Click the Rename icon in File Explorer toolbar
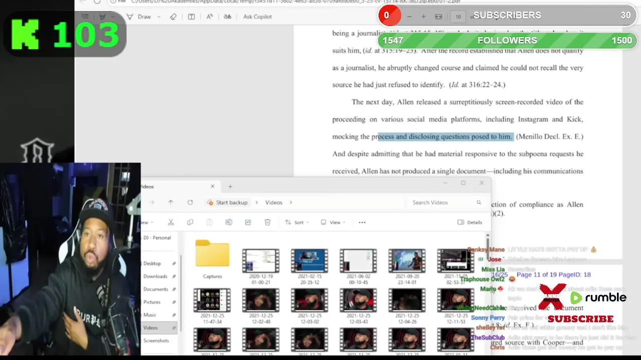 coord(229,222)
